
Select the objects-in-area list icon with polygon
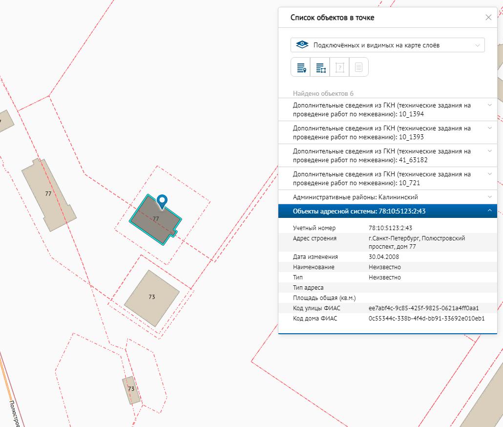[x=320, y=67]
